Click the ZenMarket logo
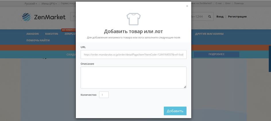Viewport: 271px width, 121px height. (x=43, y=17)
